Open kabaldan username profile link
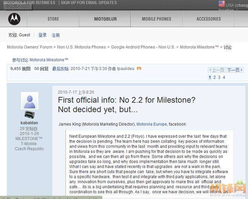The height and width of the screenshot is (199, 248). 29,123
